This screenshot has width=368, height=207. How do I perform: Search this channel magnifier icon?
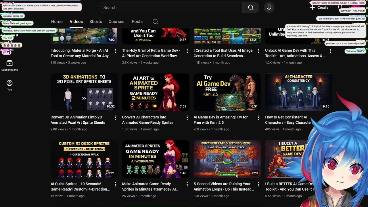click(x=155, y=22)
